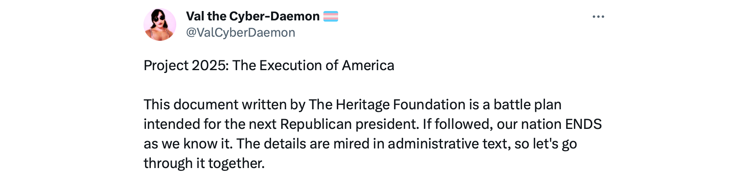Click the phrase "battle plan" in the tweet
The image size is (749, 177).
click(x=527, y=105)
